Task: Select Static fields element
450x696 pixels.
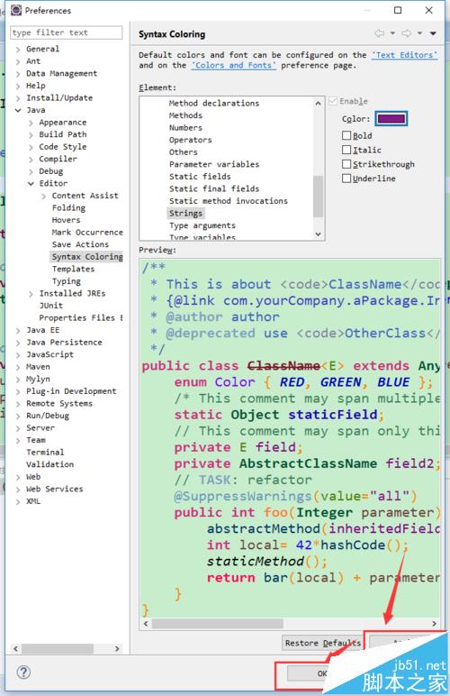Action: [x=200, y=176]
